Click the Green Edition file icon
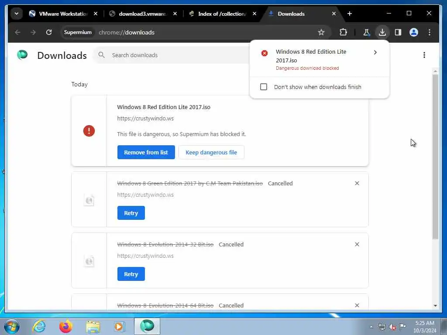Image resolution: width=447 pixels, height=335 pixels. pyautogui.click(x=89, y=200)
